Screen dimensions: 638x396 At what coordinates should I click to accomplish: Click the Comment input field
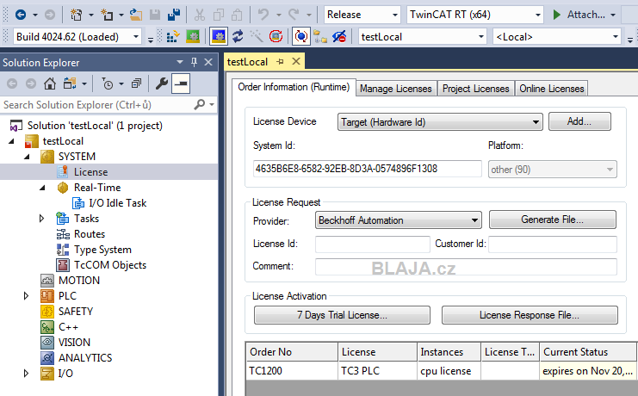click(x=466, y=267)
